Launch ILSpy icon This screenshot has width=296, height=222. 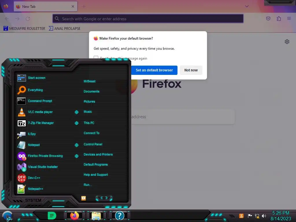pyautogui.click(x=21, y=134)
